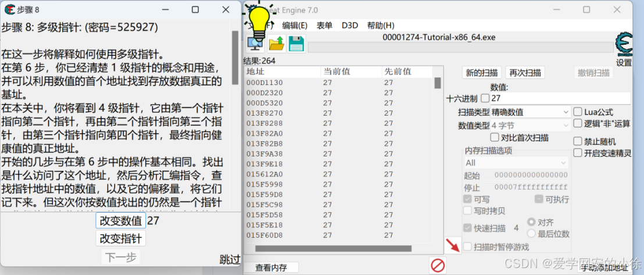Open the Table menu
The width and height of the screenshot is (644, 275).
(325, 25)
